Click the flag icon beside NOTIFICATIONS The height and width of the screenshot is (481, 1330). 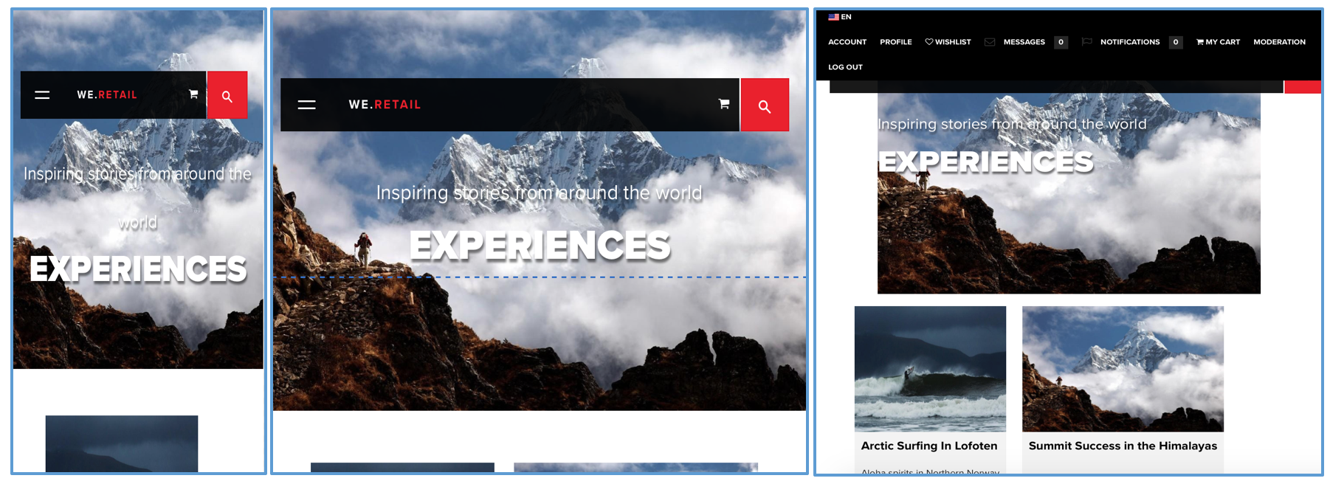pos(1086,42)
